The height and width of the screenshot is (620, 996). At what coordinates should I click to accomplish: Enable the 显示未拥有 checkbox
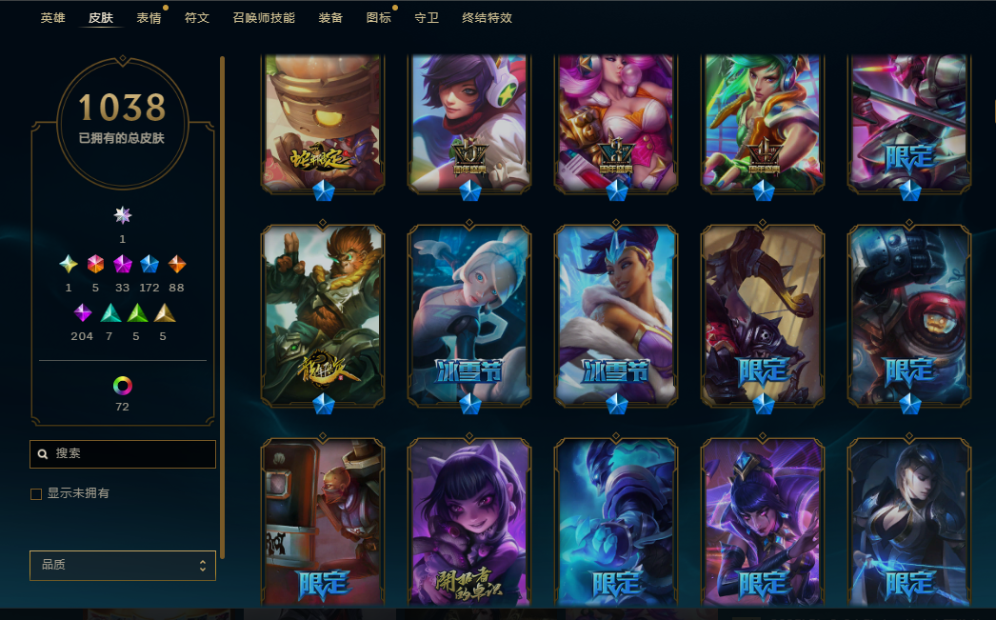coord(36,493)
